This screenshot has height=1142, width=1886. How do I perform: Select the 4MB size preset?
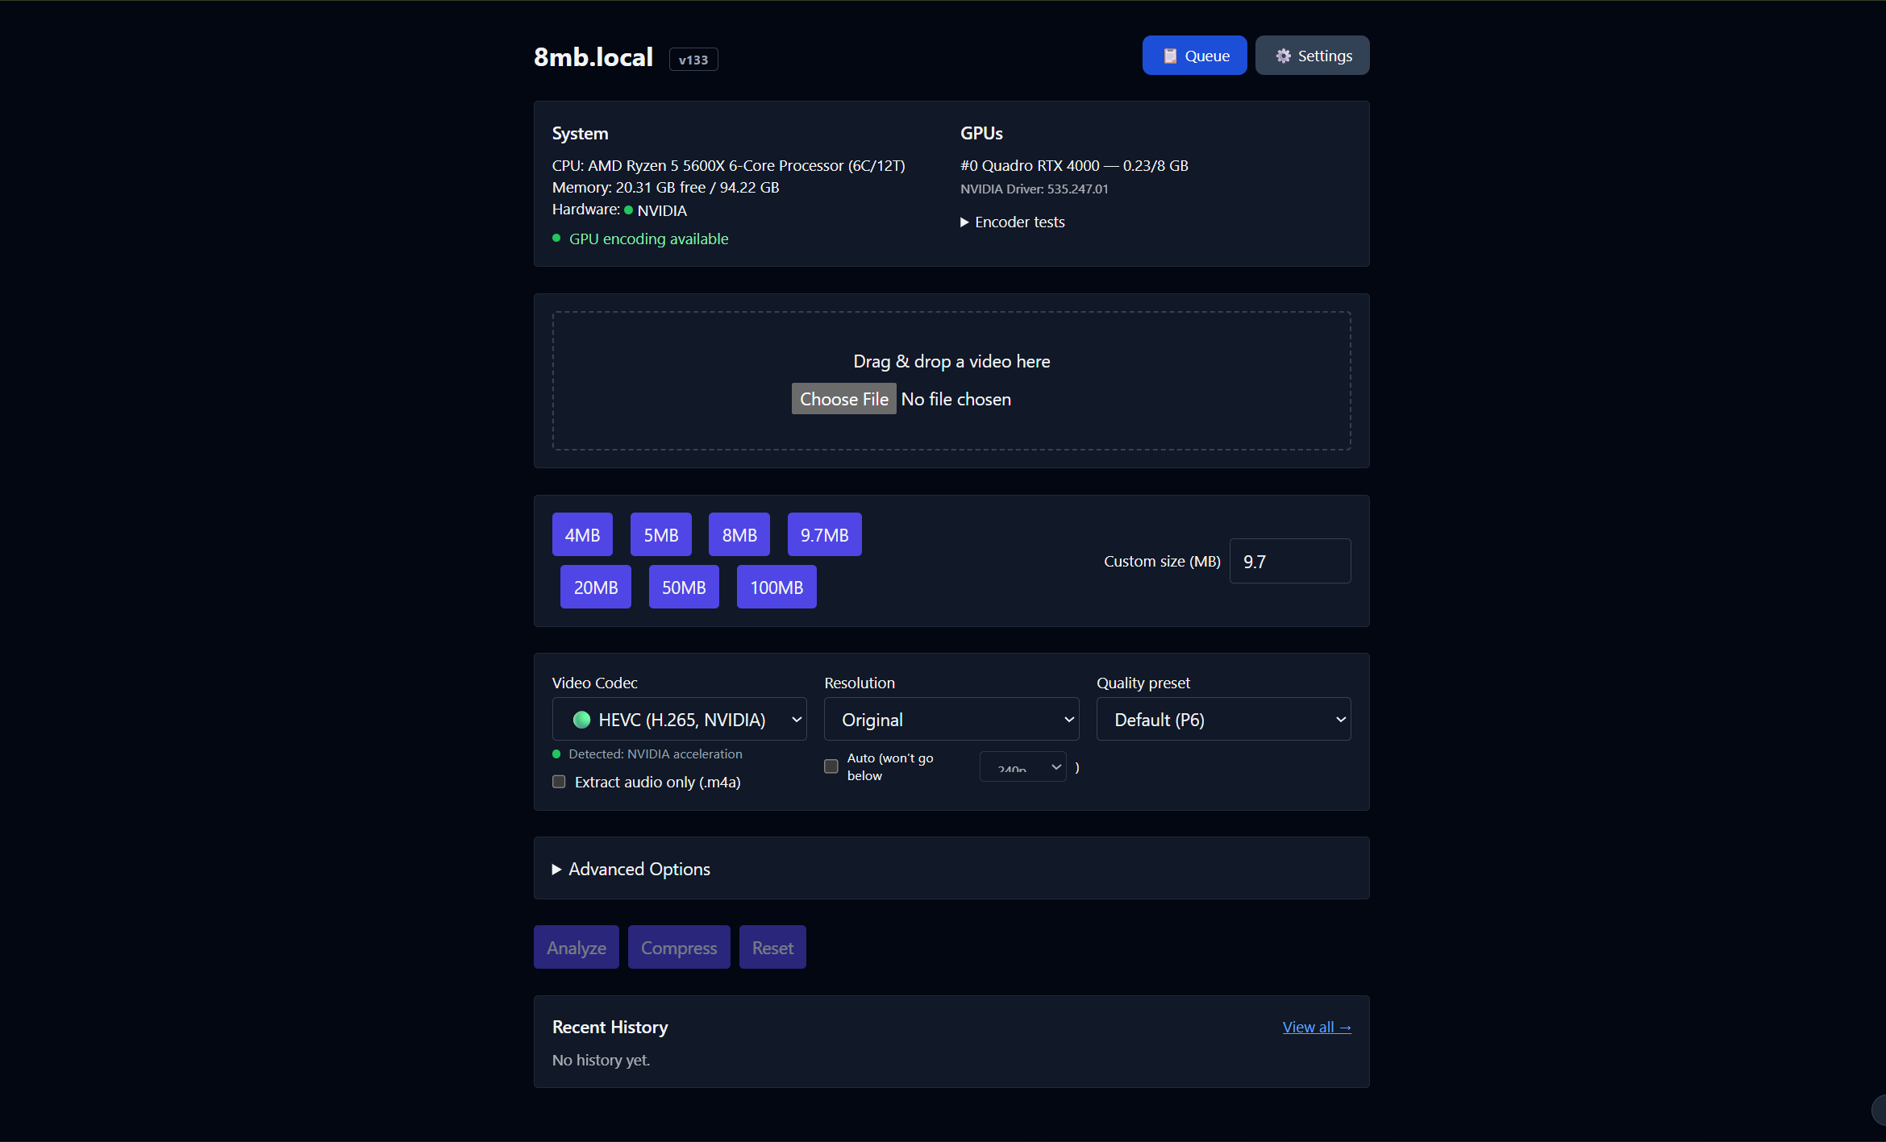[582, 535]
